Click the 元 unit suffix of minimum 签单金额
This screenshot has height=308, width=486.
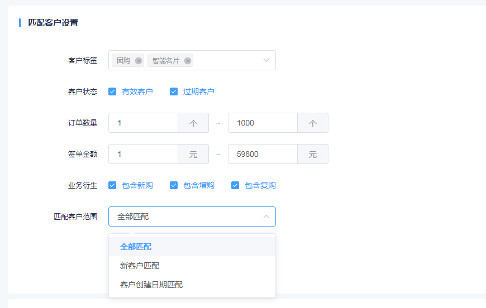point(193,155)
